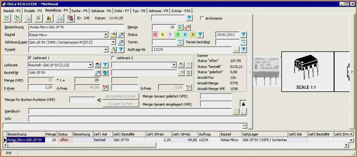Enable the Lieferant 2 checkbox
The height and width of the screenshot is (157, 357).
coord(113,58)
